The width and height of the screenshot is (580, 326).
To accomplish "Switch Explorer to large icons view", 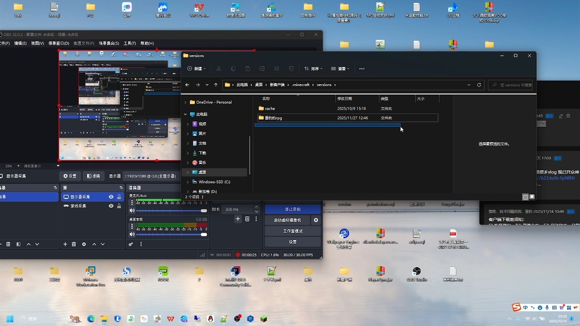I will (532, 197).
